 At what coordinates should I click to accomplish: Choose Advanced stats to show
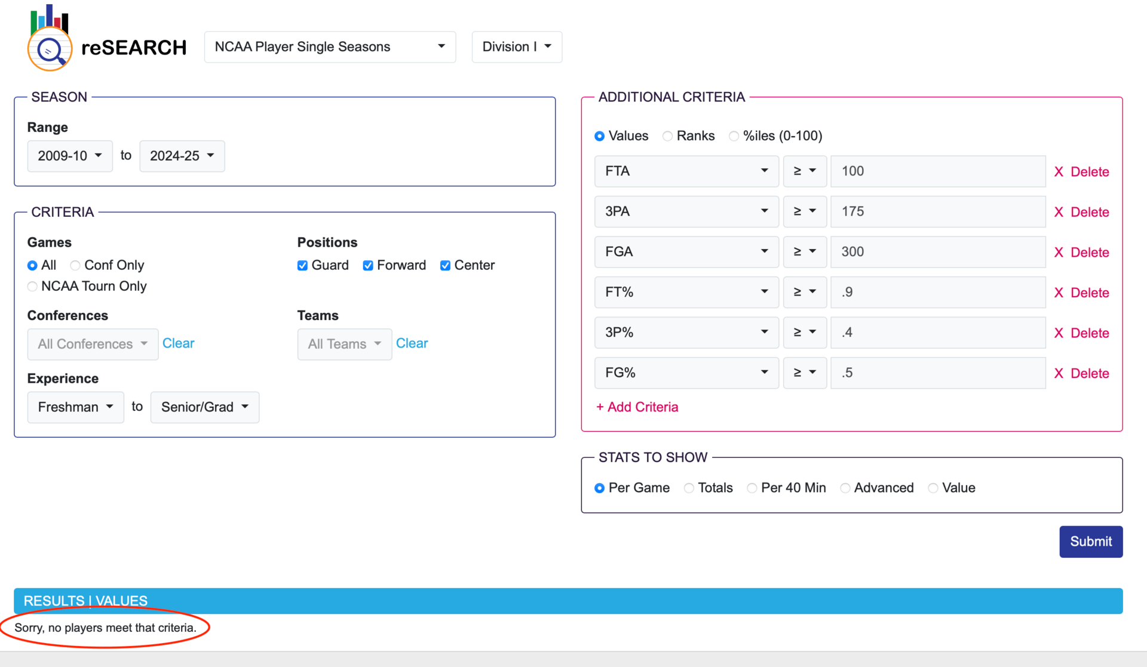(845, 488)
